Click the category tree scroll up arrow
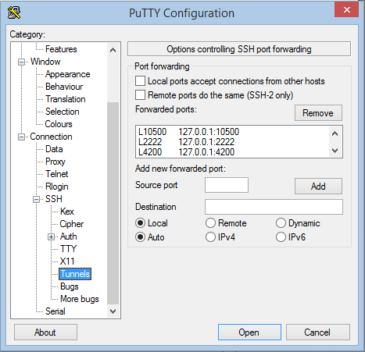 [x=113, y=50]
